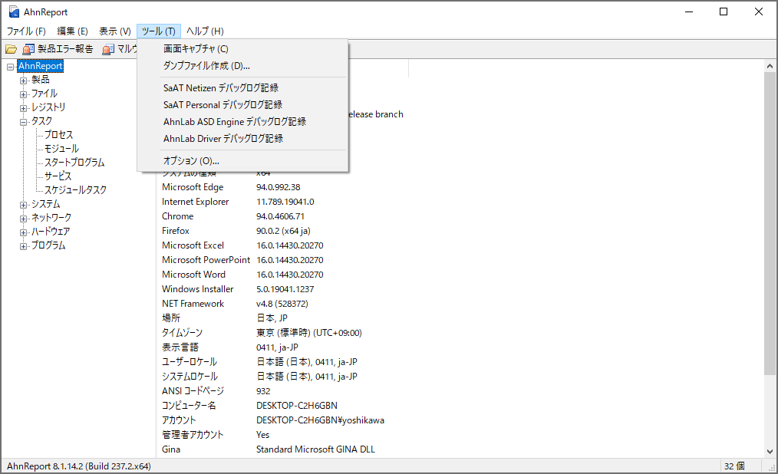Viewport: 778px width, 474px height.
Task: Select the ファイル label in the tree
Action: tap(45, 94)
